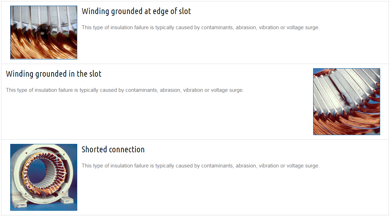This screenshot has width=390, height=216.
Task: Click the 'Winding grounded at edge of slot' heading
Action: [136, 11]
